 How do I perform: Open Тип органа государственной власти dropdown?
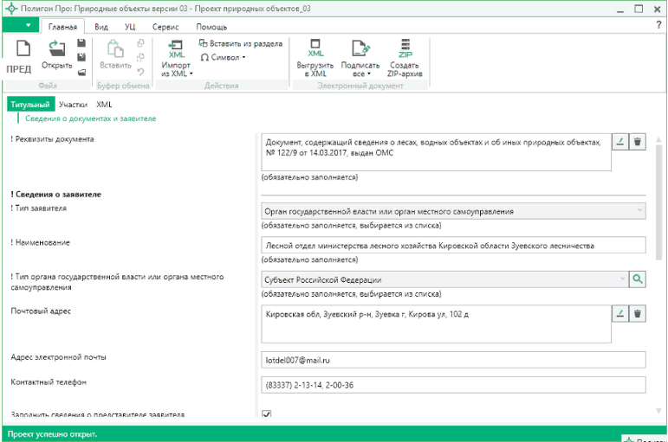point(622,279)
